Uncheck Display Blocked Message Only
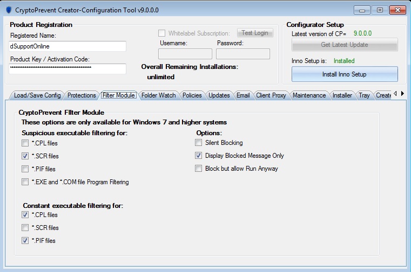Image resolution: width=411 pixels, height=272 pixels. (x=198, y=156)
